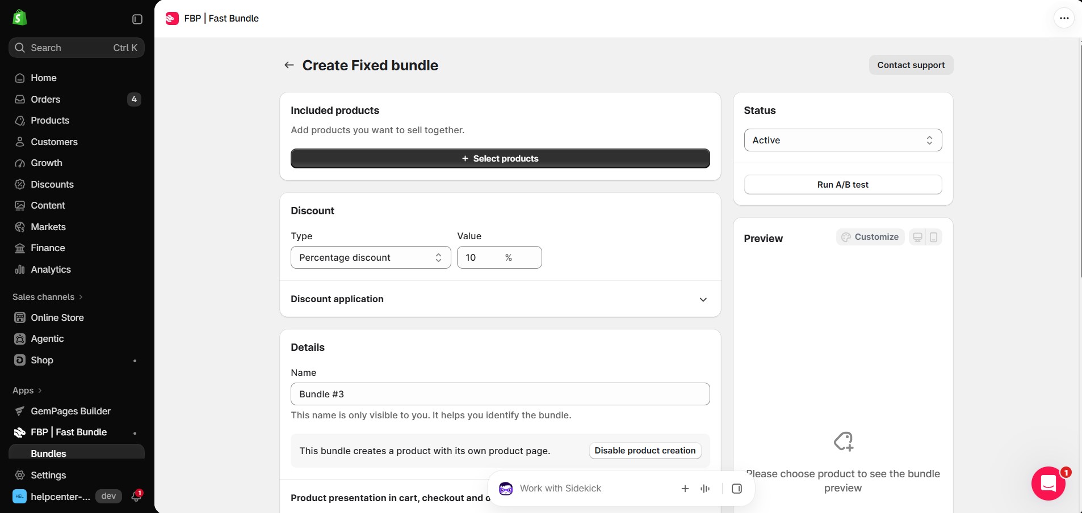Click the Sidekick panel expand icon

[x=737, y=489]
